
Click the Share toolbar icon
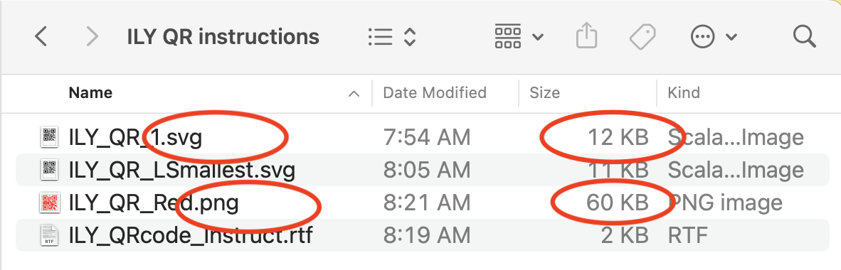coord(586,36)
